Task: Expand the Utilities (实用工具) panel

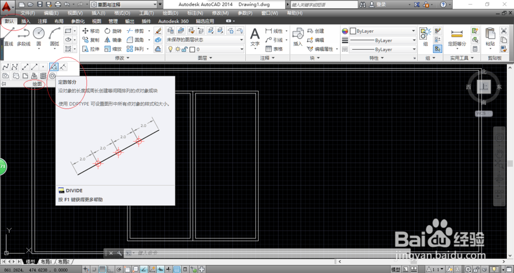Action: tap(462, 58)
